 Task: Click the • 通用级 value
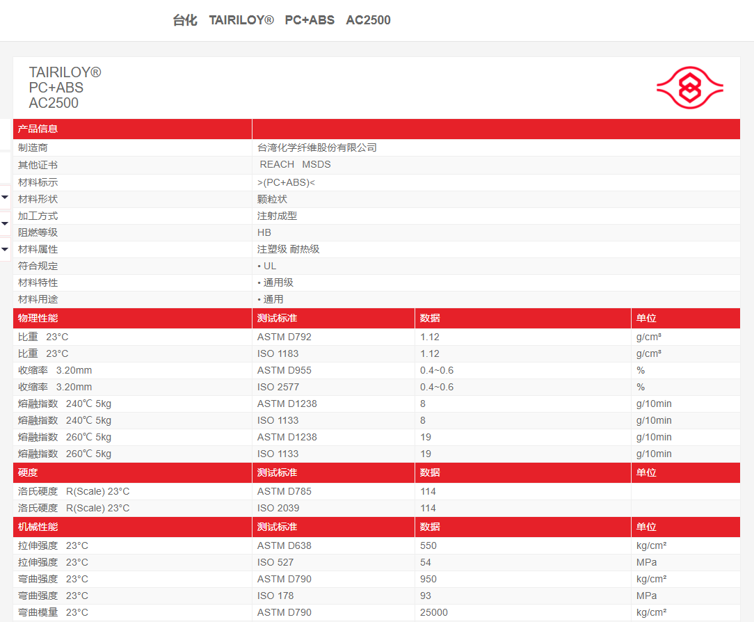coord(275,282)
